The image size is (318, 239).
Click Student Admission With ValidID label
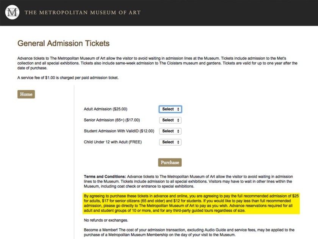(x=119, y=131)
